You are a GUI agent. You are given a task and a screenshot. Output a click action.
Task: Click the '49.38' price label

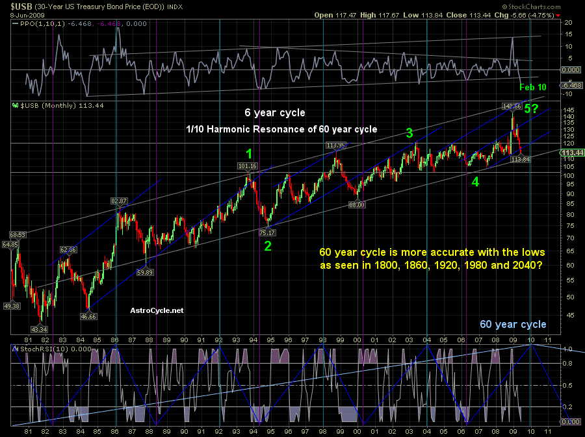coord(12,306)
